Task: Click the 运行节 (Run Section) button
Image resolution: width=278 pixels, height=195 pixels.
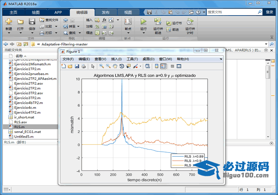Action: (x=174, y=23)
